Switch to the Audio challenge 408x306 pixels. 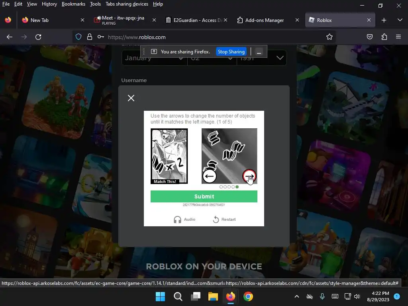click(x=184, y=220)
